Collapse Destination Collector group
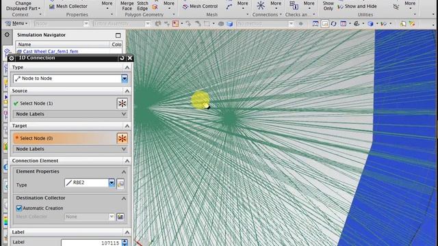This screenshot has width=438, height=246. (x=124, y=198)
